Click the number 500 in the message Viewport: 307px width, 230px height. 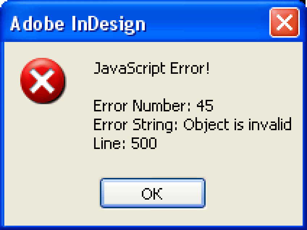coord(144,143)
